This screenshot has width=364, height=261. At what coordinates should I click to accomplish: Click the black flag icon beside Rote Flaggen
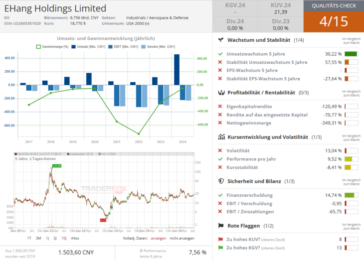tap(221, 226)
